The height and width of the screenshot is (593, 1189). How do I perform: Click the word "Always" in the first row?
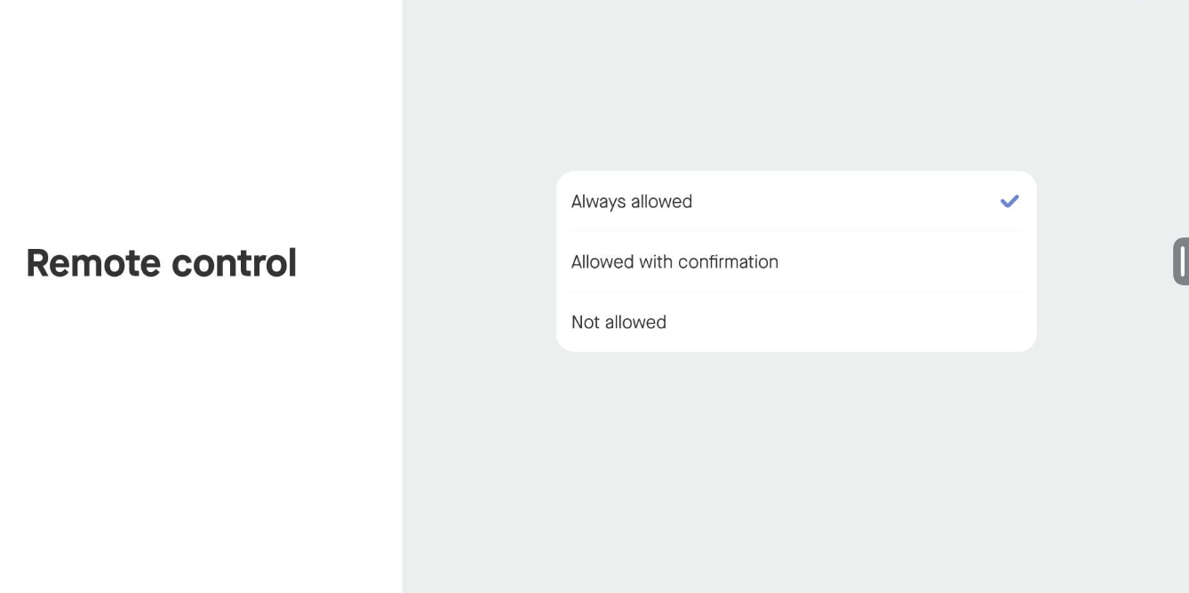coord(599,202)
